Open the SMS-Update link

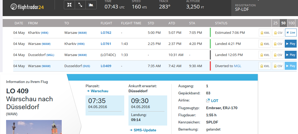click(x=143, y=130)
